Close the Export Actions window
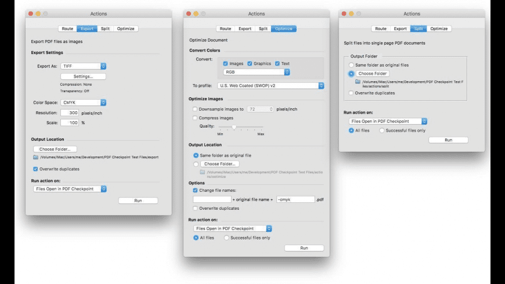This screenshot has width=505, height=284. [31, 13]
